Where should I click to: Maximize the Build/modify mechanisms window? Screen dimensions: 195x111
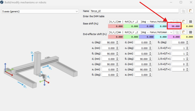coord(181,2)
